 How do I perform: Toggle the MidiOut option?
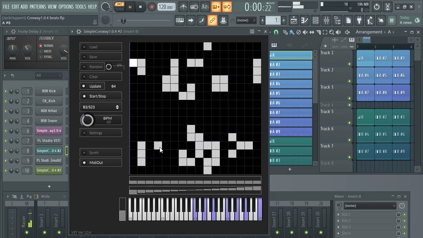pos(101,163)
